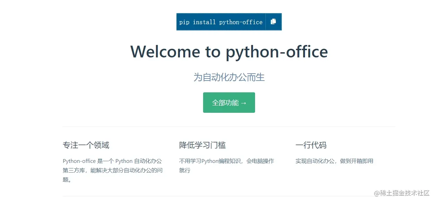Click the text 实现自动化办公，做到开箱即用
The width and height of the screenshot is (436, 203).
click(x=334, y=161)
